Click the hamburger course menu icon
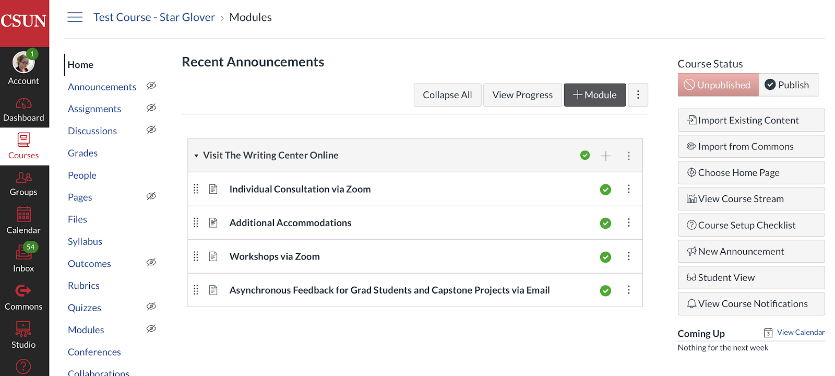 [x=75, y=17]
